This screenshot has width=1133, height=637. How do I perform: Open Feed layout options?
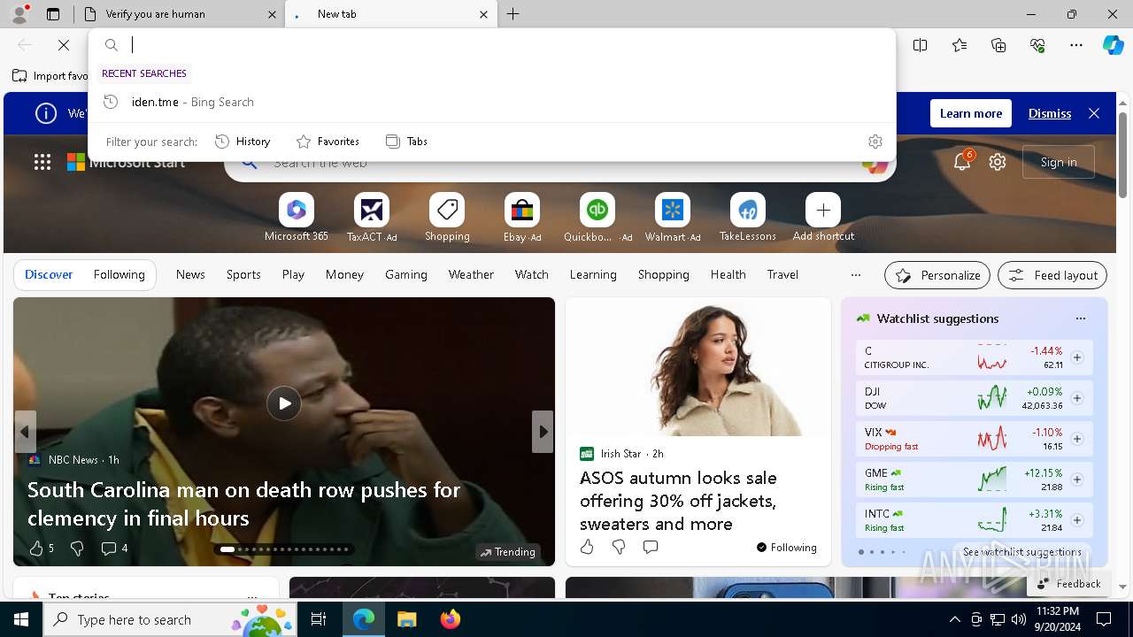(1052, 275)
